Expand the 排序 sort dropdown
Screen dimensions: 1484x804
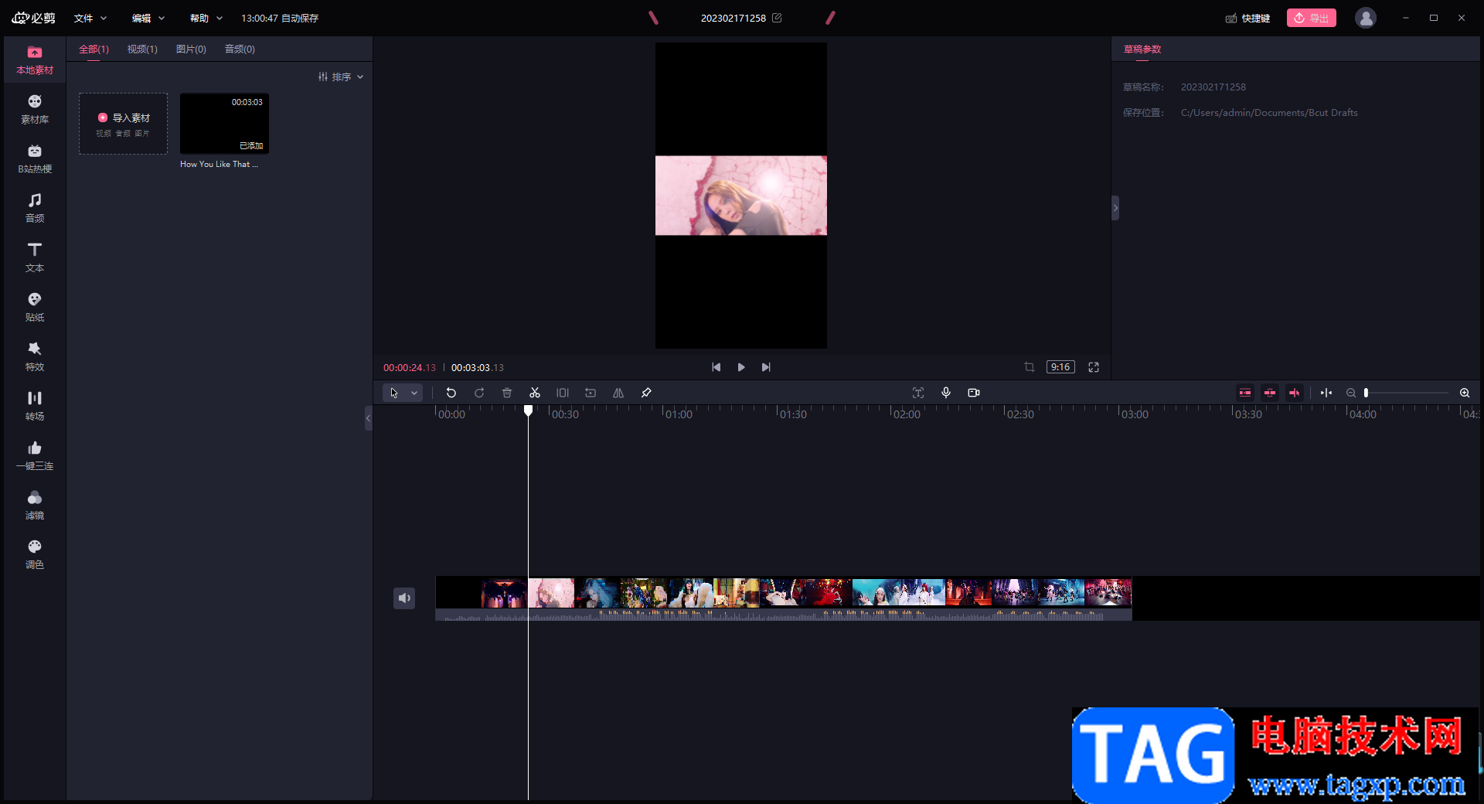click(341, 77)
